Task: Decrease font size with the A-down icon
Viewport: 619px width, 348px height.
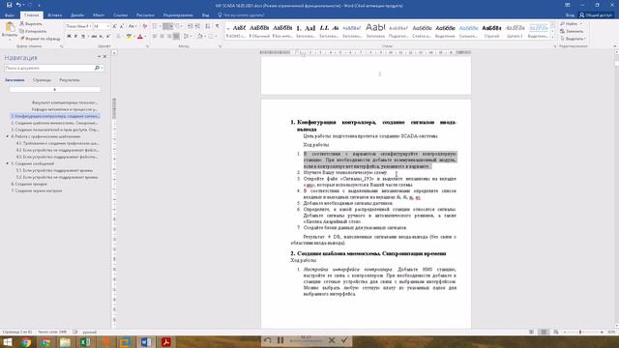Action: coord(122,26)
